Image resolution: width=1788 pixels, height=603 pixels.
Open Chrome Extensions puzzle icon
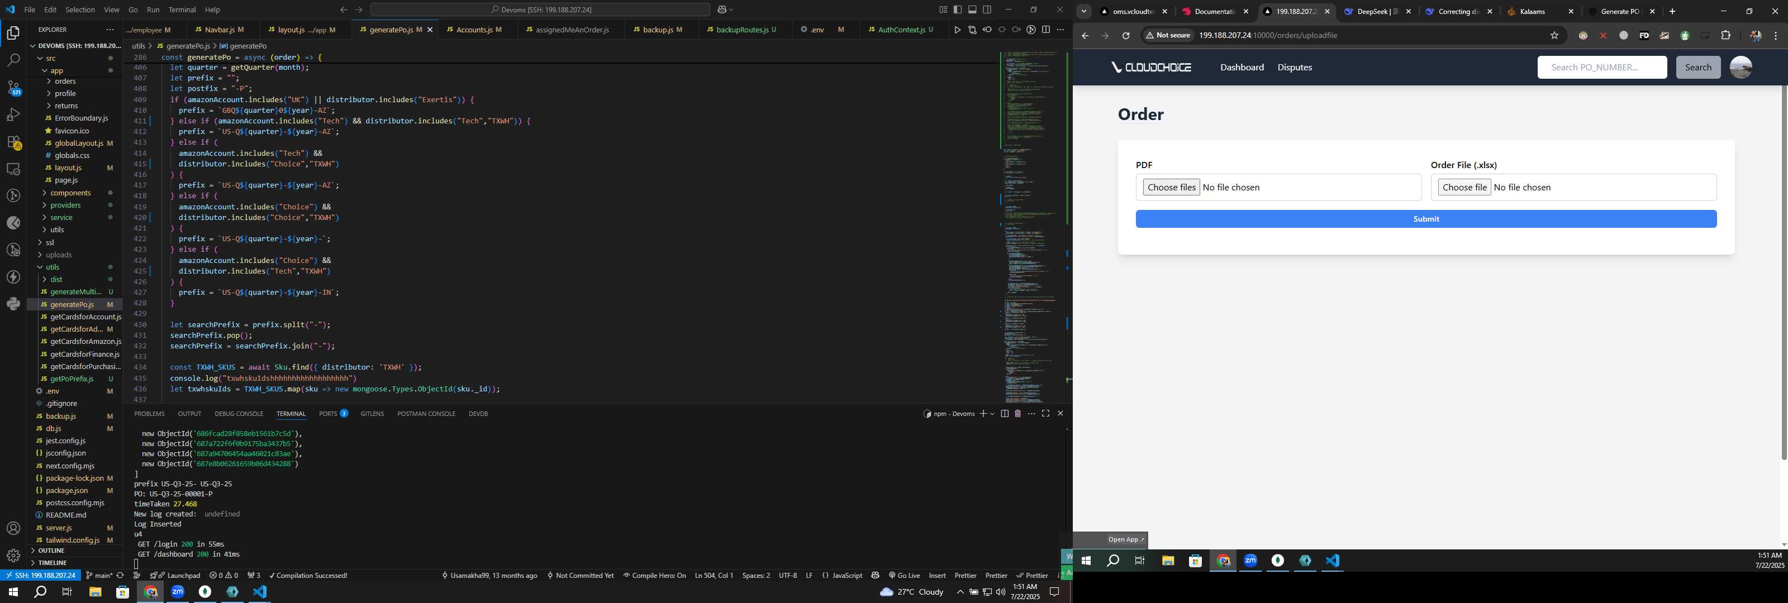tap(1725, 35)
